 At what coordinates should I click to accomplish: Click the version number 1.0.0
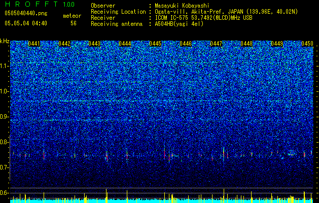coord(69,4)
